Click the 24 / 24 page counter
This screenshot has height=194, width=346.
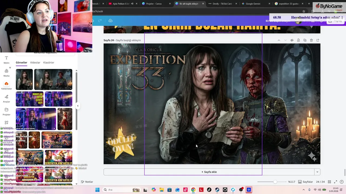320,182
